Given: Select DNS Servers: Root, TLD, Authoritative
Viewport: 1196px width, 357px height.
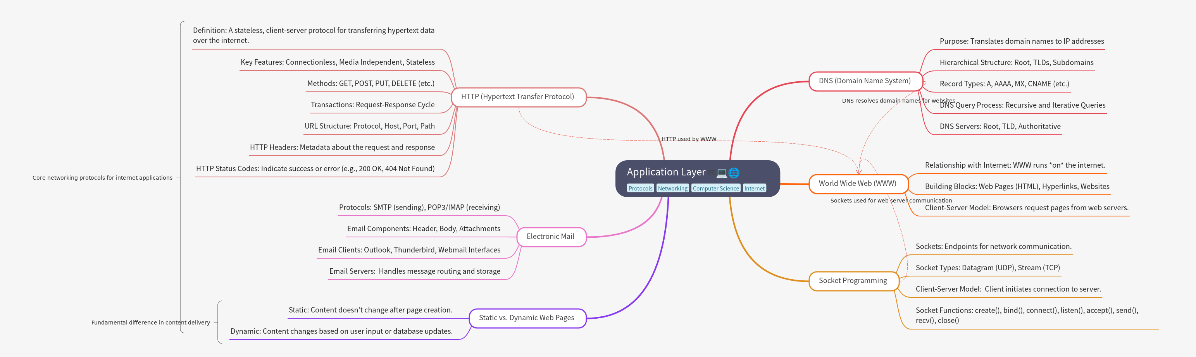Looking at the screenshot, I should pyautogui.click(x=1000, y=127).
